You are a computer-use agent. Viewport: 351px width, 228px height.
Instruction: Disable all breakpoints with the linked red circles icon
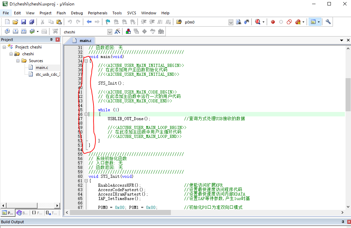(289, 22)
